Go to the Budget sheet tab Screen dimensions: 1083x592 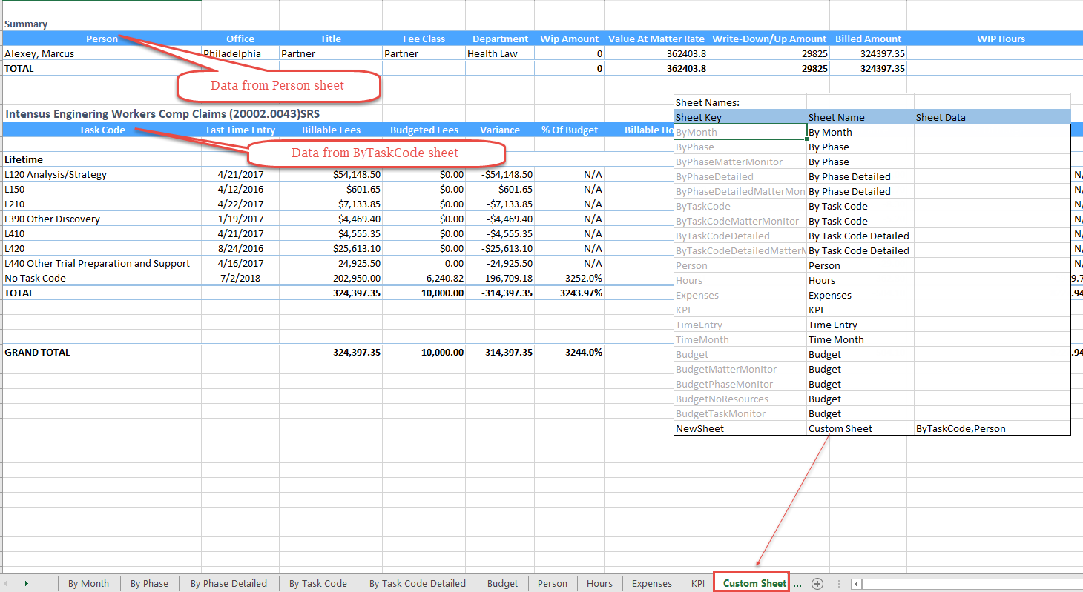[x=502, y=583]
